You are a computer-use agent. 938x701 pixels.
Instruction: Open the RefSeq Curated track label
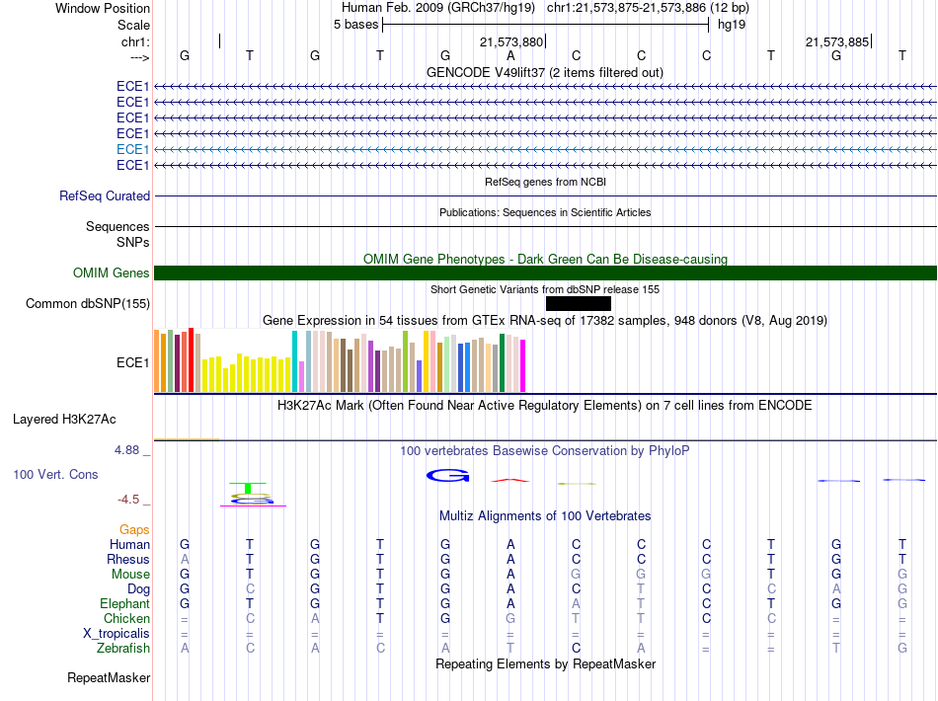point(105,196)
